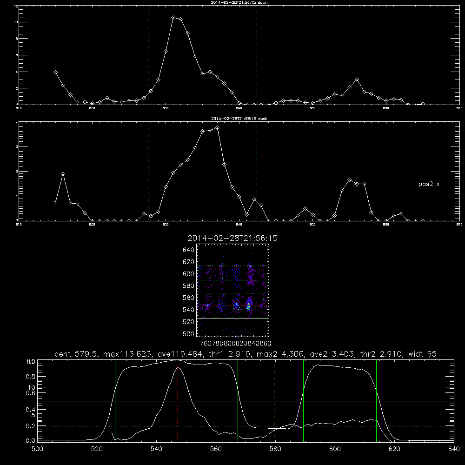
Task: Click the right green dashed line in dusk plot
Action: click(257, 171)
